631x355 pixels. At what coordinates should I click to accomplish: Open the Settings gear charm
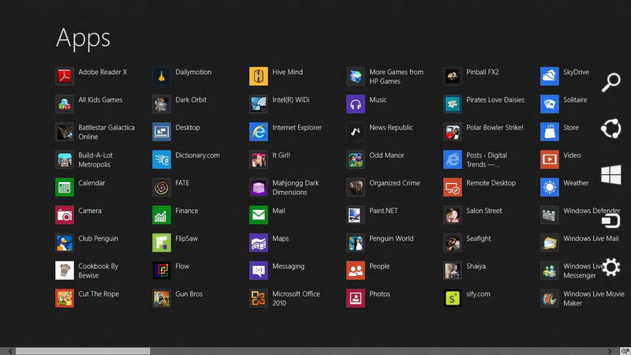(x=610, y=267)
